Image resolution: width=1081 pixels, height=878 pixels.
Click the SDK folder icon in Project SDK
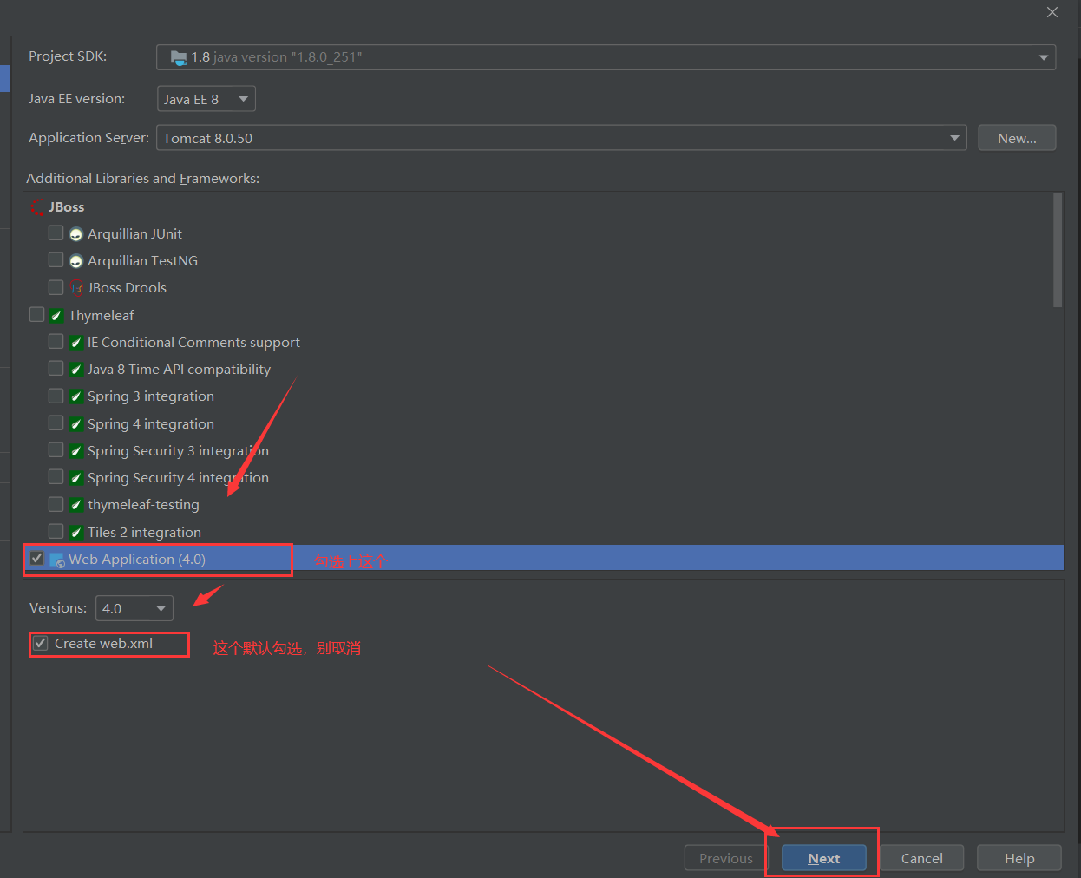[179, 57]
